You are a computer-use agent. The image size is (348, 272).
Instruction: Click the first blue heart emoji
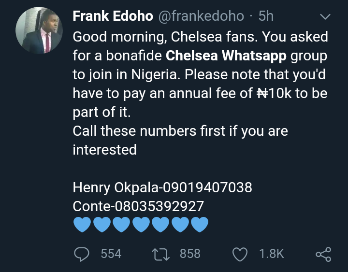pos(82,225)
